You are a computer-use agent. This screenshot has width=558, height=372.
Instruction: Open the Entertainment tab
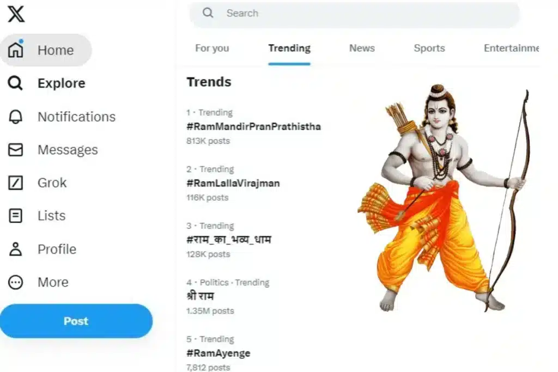[511, 48]
